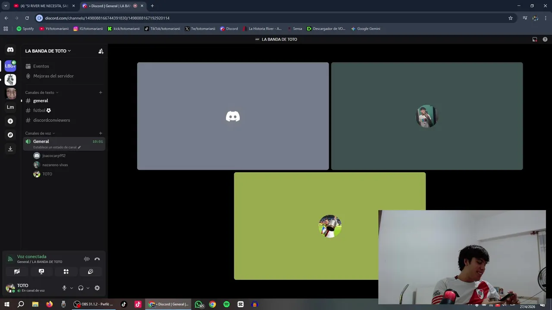This screenshot has width=552, height=310.
Task: Open the face photo server icon
Action: (10, 93)
